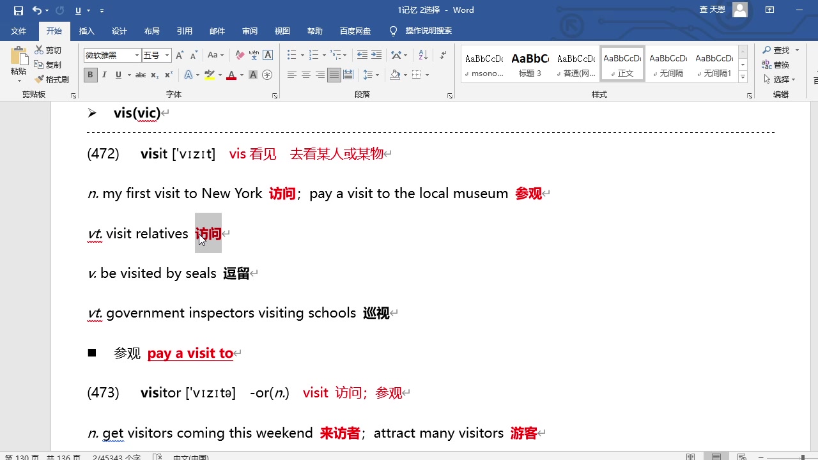
Task: Switch to the Insert (插入) tab
Action: pos(86,31)
